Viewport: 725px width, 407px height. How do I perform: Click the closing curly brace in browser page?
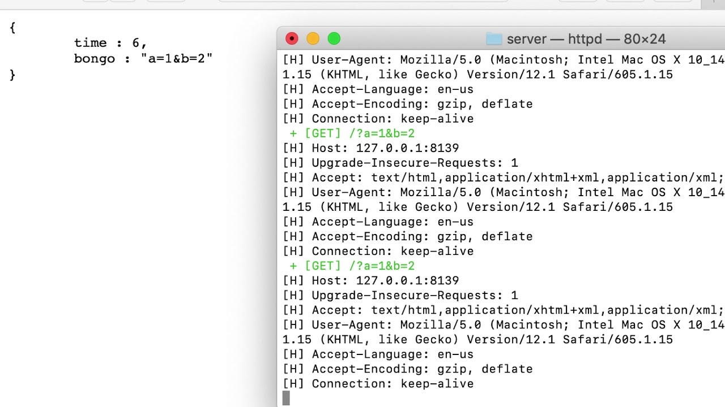pos(12,75)
